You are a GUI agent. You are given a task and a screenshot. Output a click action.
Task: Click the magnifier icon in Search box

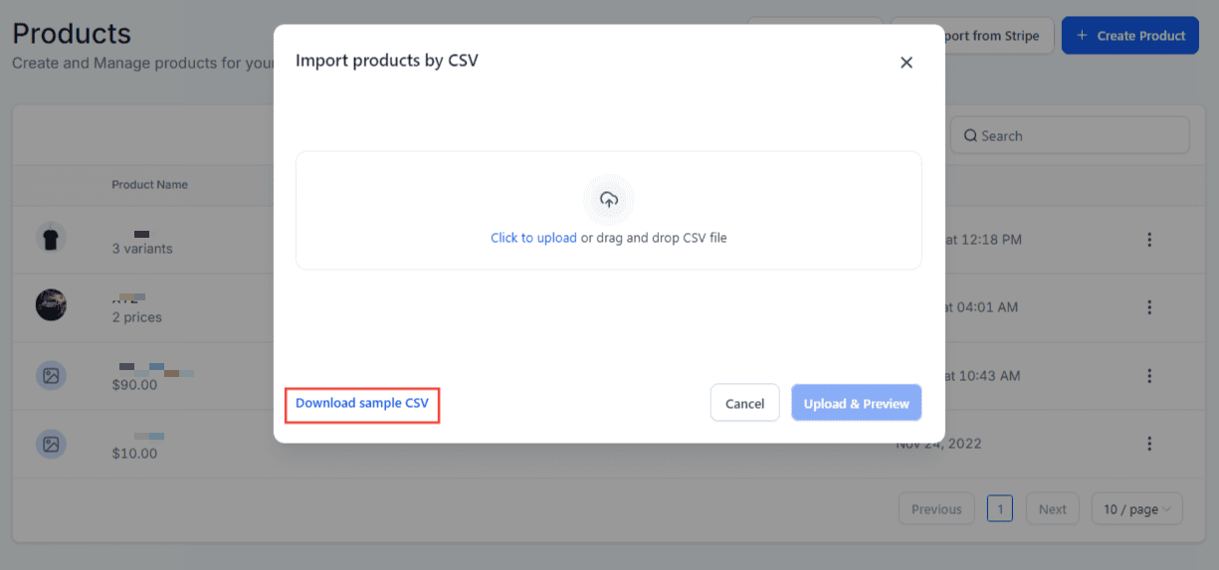(970, 136)
